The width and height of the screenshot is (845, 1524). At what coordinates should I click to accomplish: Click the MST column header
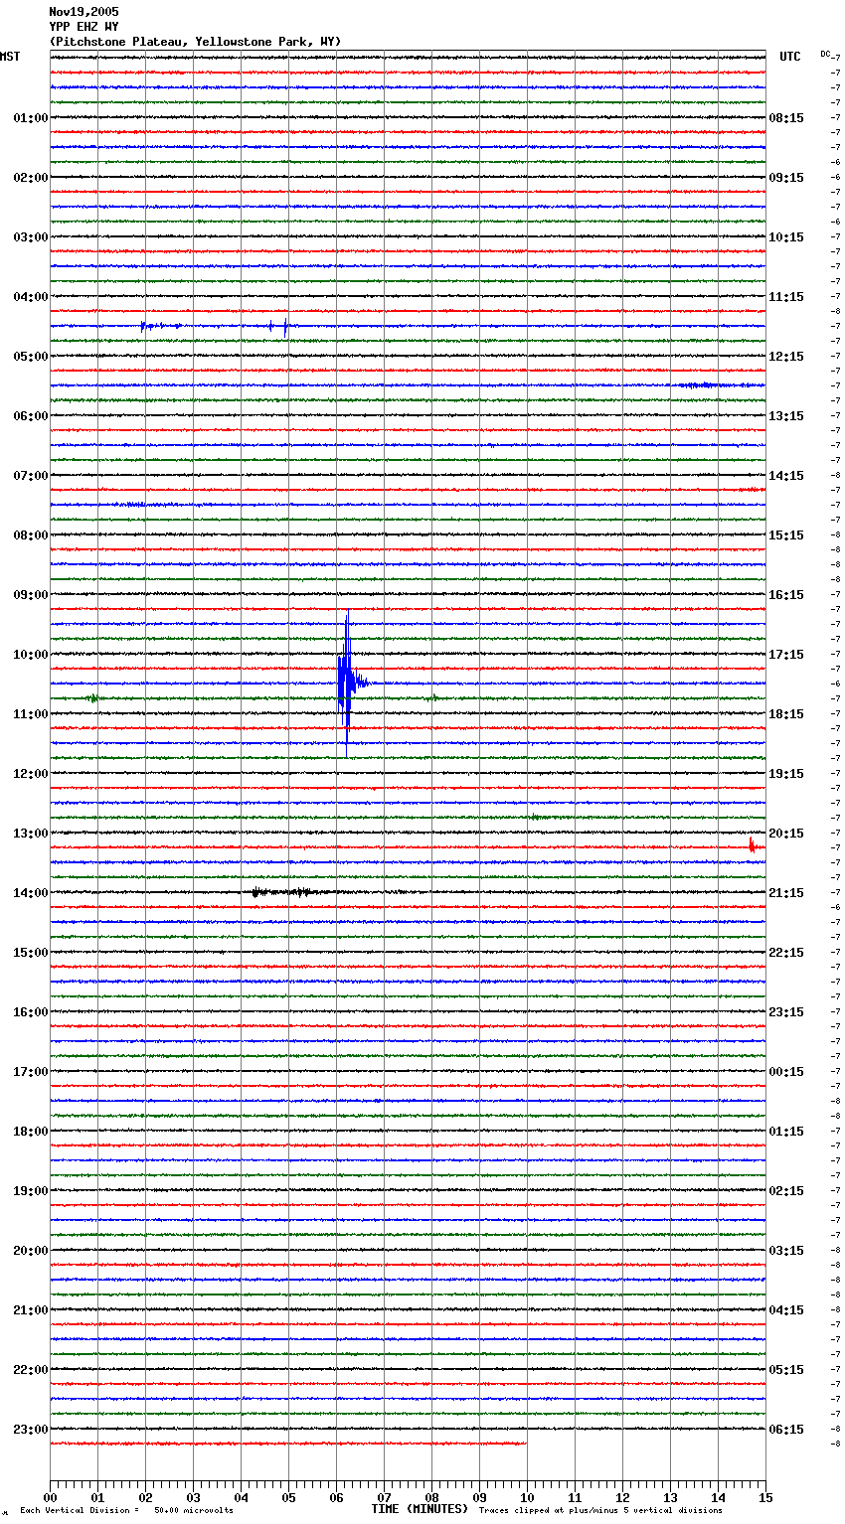pos(10,57)
